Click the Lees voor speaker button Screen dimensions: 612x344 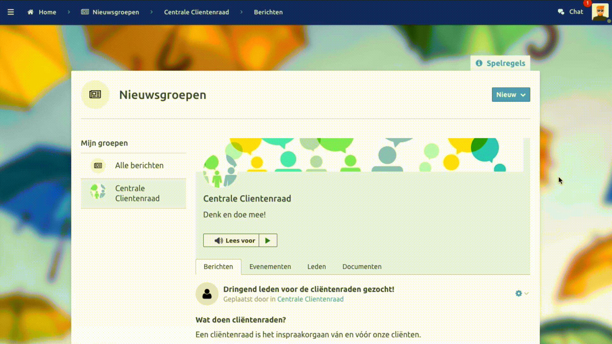pyautogui.click(x=231, y=240)
